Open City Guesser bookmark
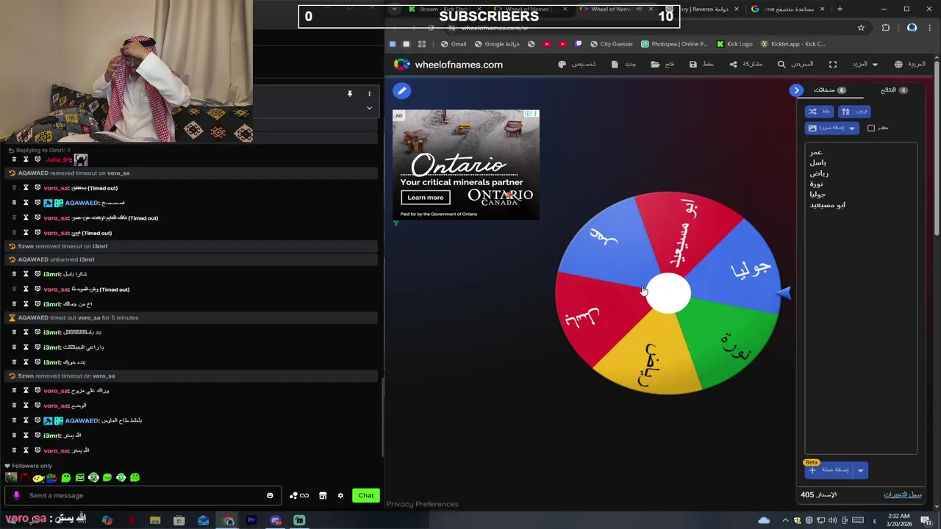 click(x=611, y=44)
